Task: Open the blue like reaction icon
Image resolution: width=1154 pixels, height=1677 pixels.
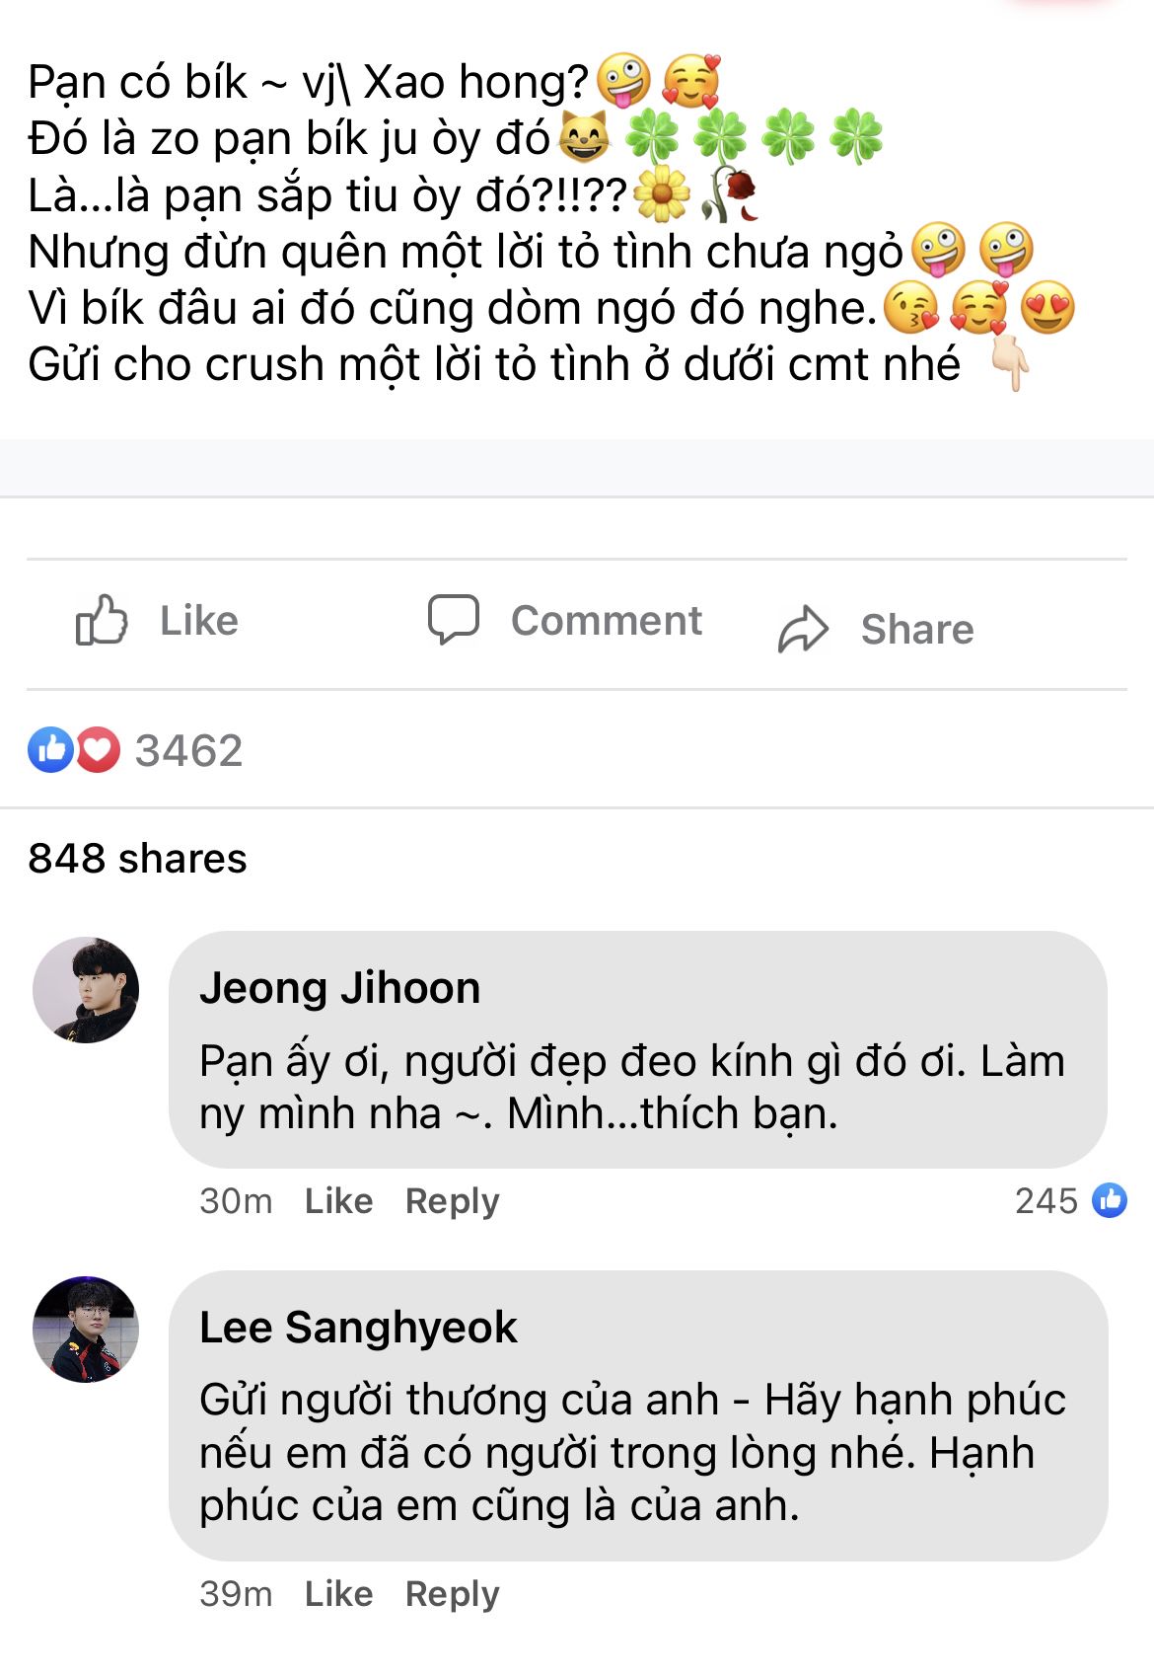Action: 50,750
